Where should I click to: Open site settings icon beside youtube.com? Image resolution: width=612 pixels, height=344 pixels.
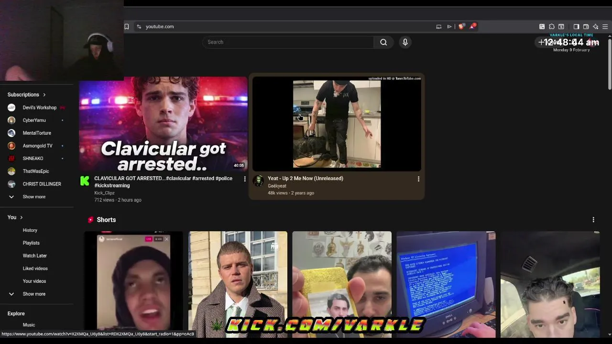coord(139,27)
